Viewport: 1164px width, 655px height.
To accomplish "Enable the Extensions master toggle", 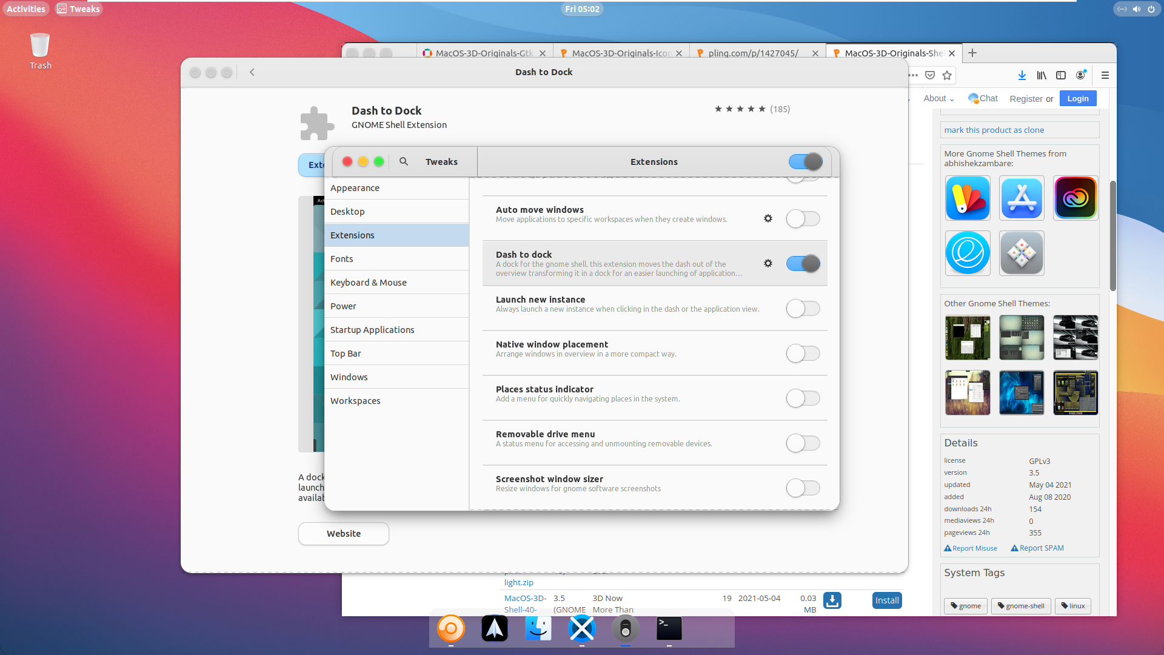I will (x=805, y=161).
